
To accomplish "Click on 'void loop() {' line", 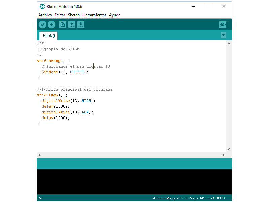I will (52, 95).
